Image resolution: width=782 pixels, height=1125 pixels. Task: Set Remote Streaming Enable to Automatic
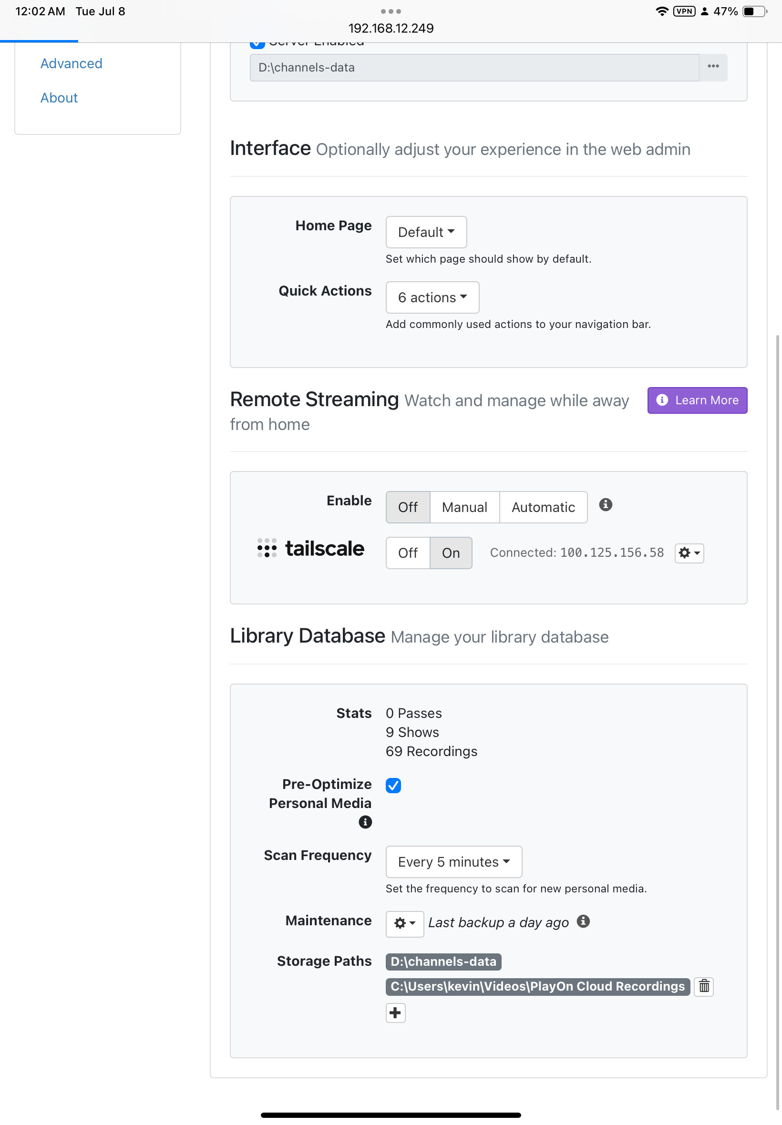coord(543,507)
